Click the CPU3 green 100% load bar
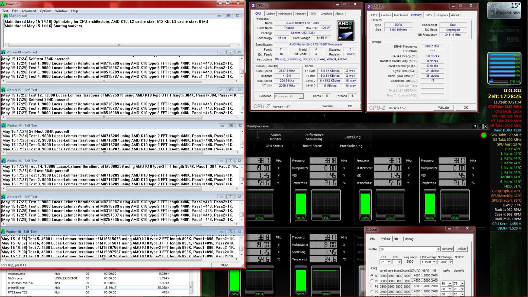Image resolution: width=528 pixels, height=297 pixels. point(430,203)
